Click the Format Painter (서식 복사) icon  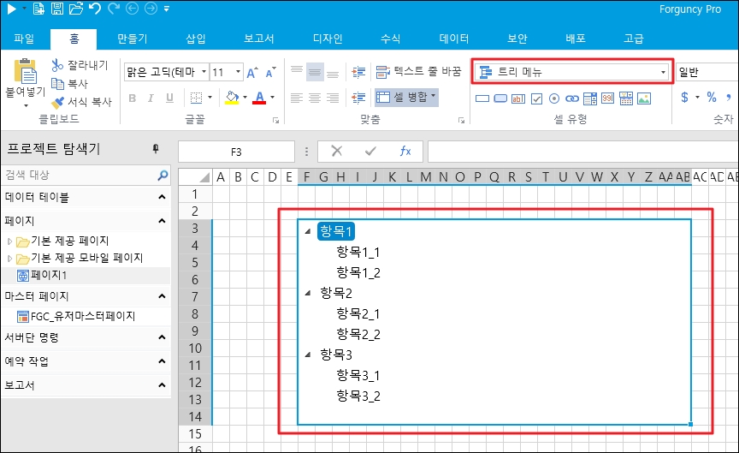[x=58, y=102]
